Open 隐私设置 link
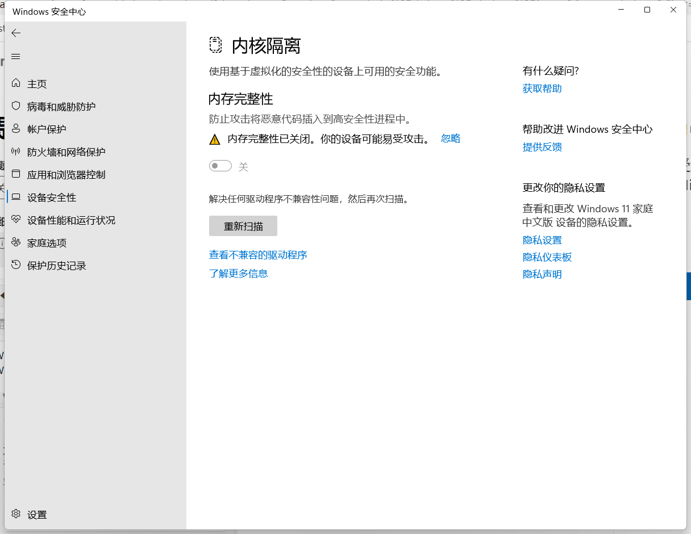The image size is (691, 534). (542, 240)
